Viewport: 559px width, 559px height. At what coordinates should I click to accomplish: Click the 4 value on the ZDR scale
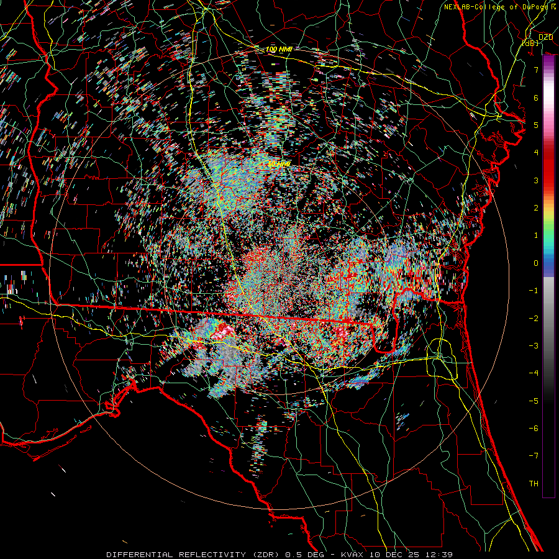click(x=536, y=153)
